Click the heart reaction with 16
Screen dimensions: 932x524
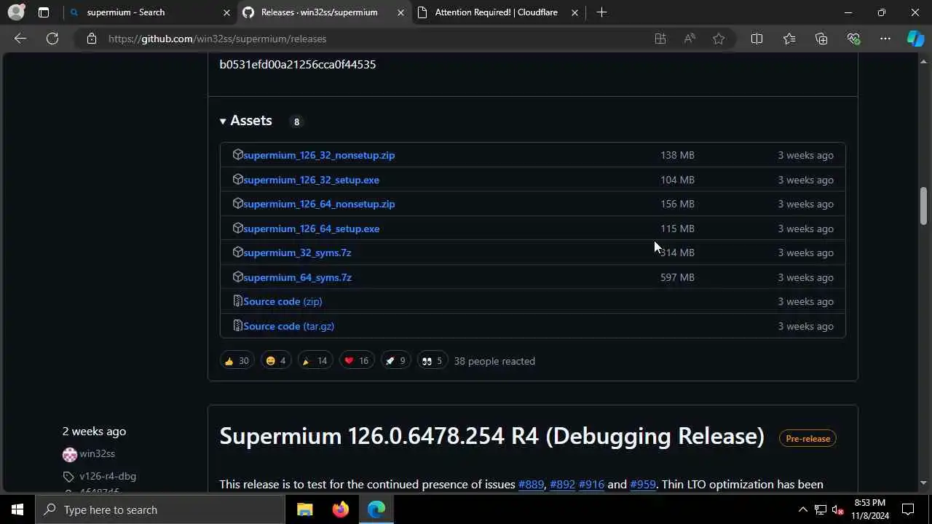tap(357, 361)
